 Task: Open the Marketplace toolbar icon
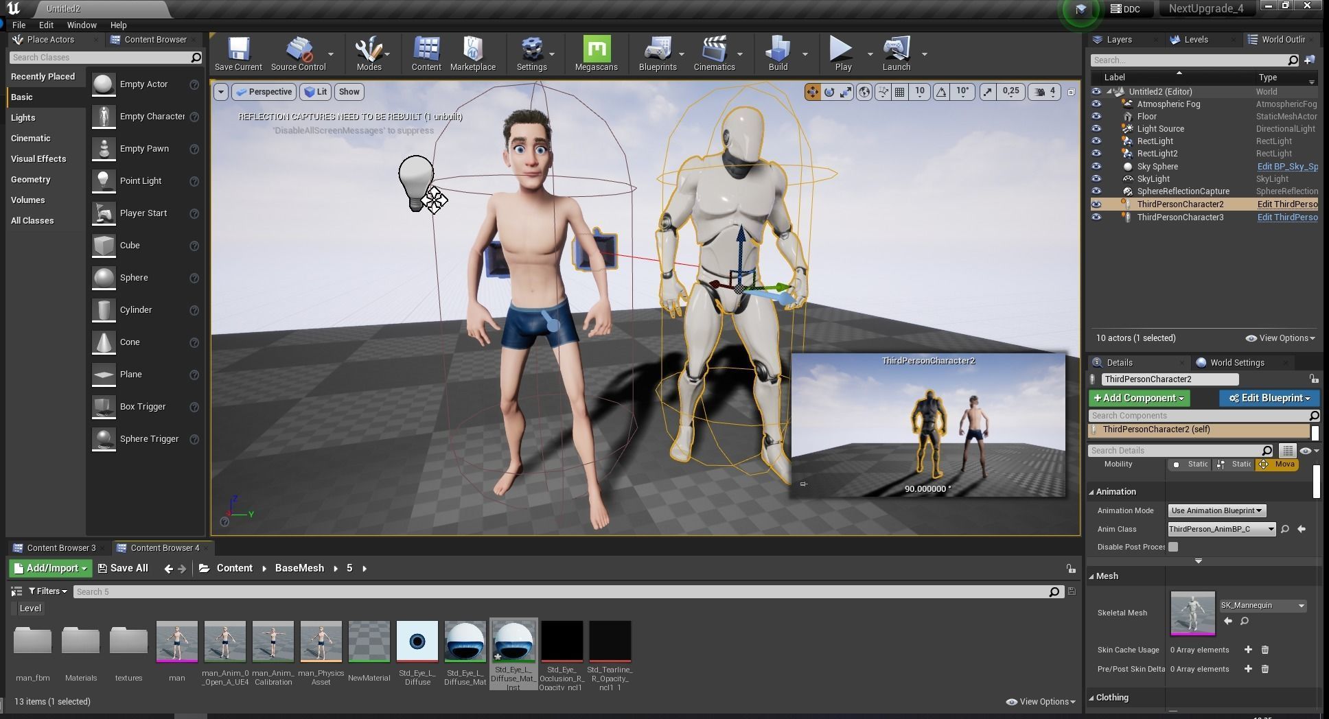pos(473,54)
